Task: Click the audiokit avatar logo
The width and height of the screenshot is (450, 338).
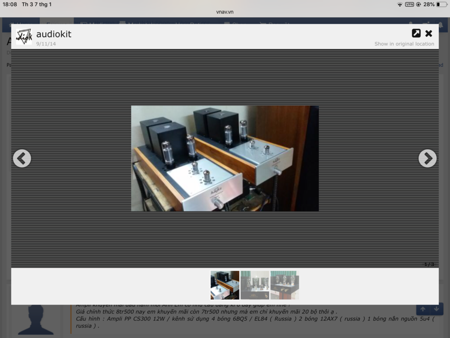Action: pyautogui.click(x=24, y=37)
